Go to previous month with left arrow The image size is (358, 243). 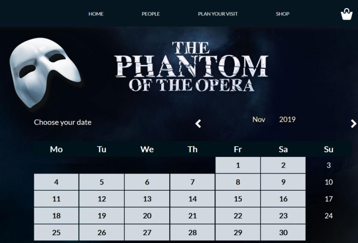click(198, 124)
